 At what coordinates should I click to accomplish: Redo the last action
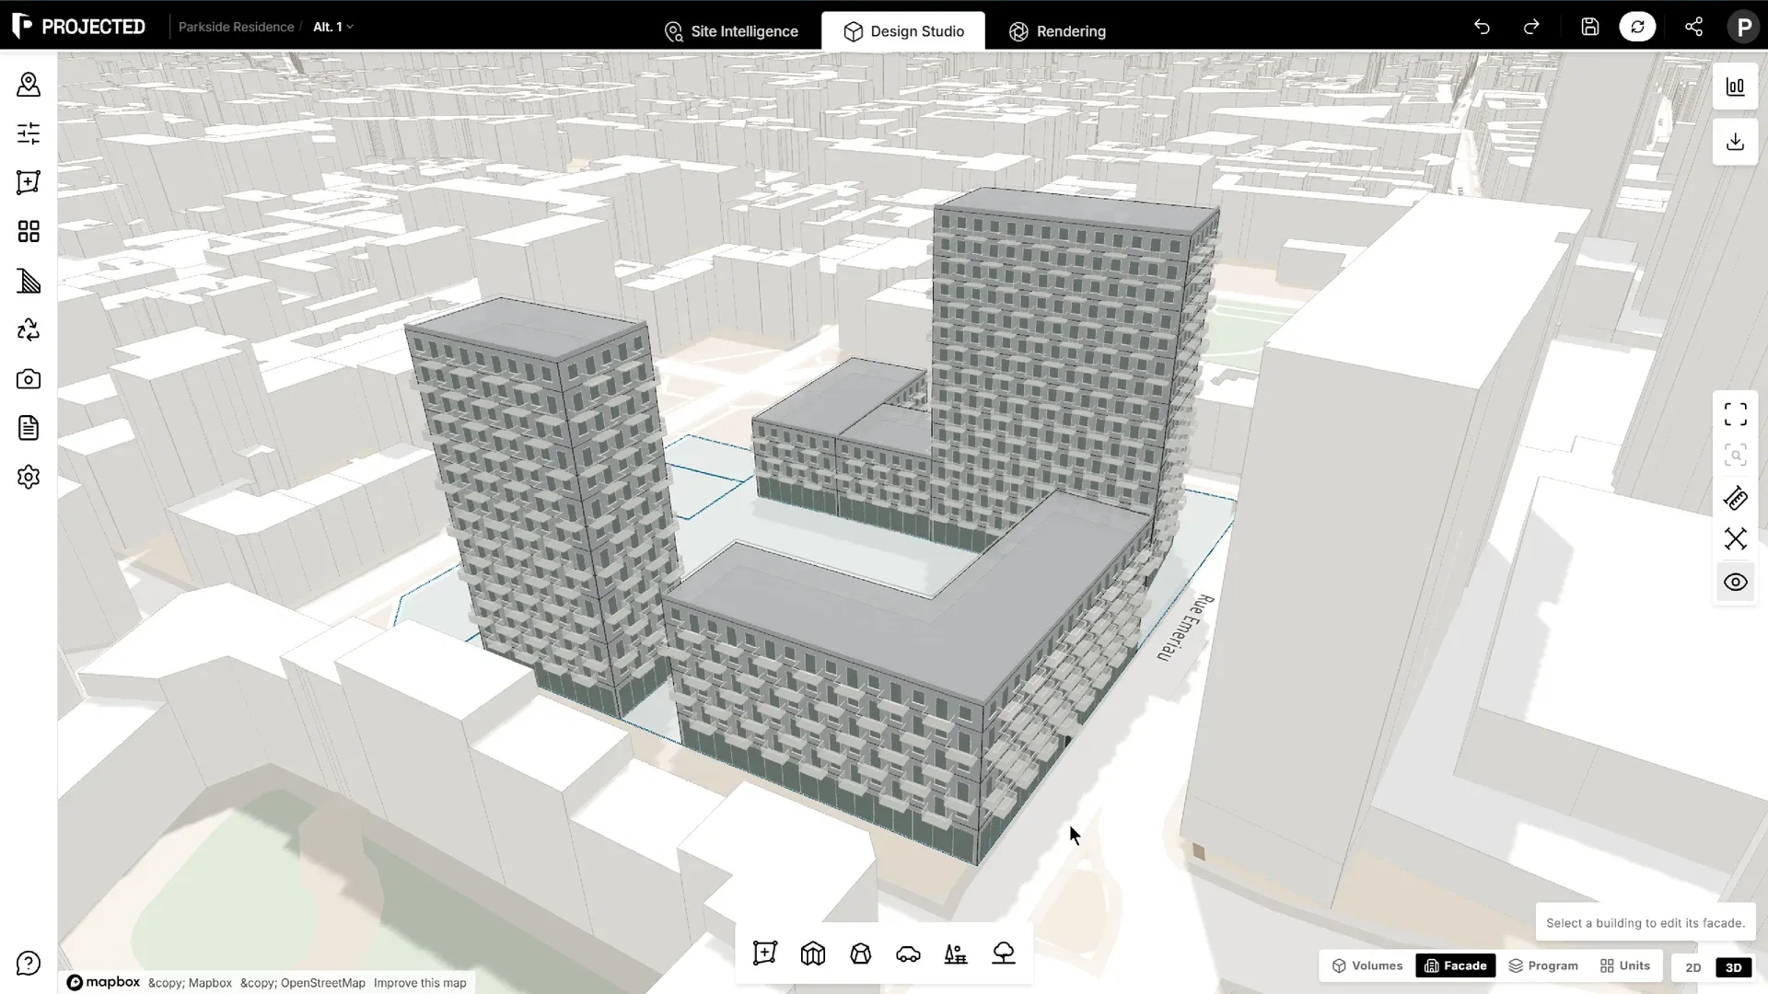1531,27
